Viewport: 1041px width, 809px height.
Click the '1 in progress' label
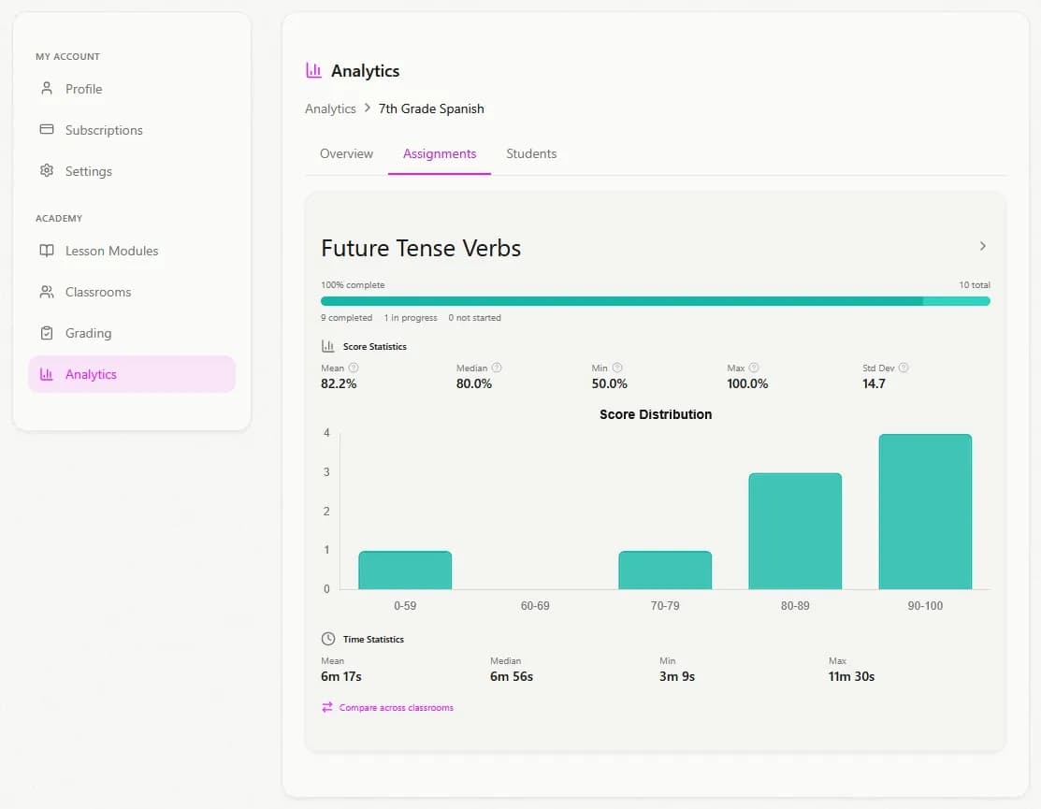coord(411,318)
